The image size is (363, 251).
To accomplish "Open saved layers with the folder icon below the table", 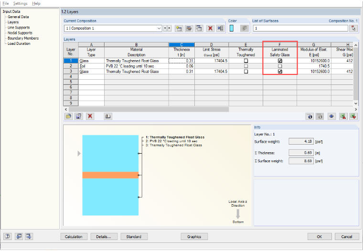I will click(x=68, y=116).
